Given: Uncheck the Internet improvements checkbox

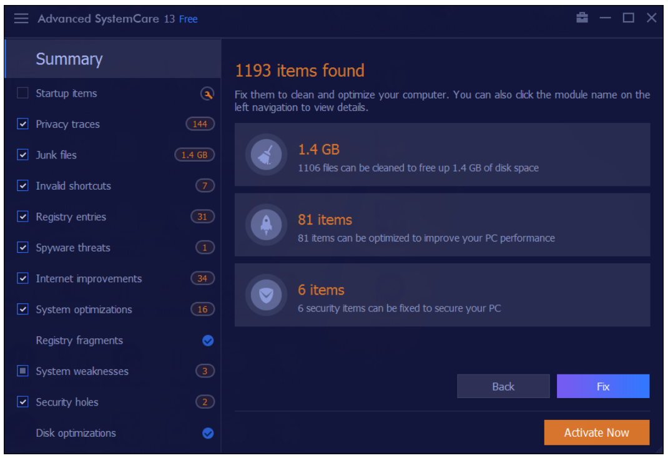Looking at the screenshot, I should [22, 278].
